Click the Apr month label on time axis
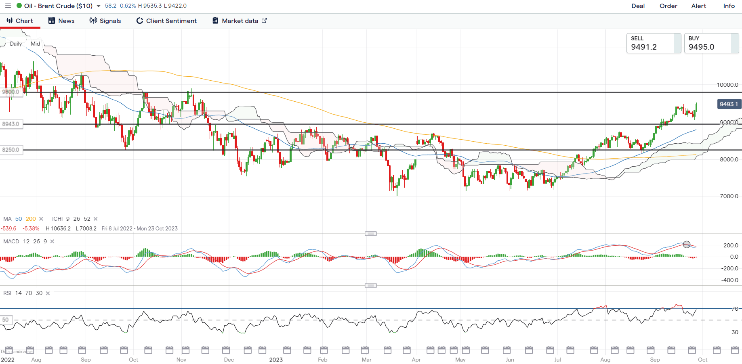 (416, 360)
